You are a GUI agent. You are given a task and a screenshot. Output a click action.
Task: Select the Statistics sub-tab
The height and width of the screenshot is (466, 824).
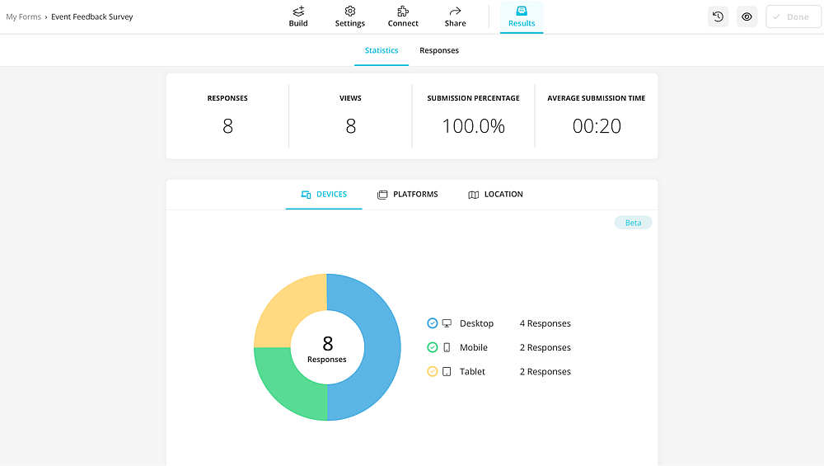pyautogui.click(x=382, y=50)
